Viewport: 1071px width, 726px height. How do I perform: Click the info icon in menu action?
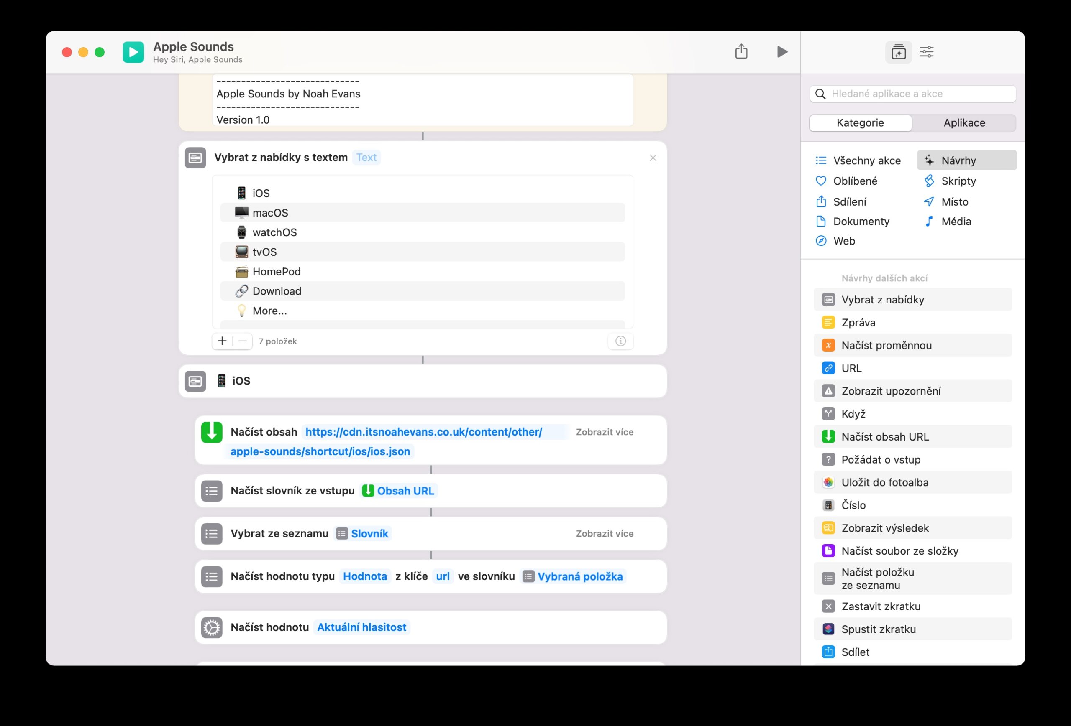point(620,341)
